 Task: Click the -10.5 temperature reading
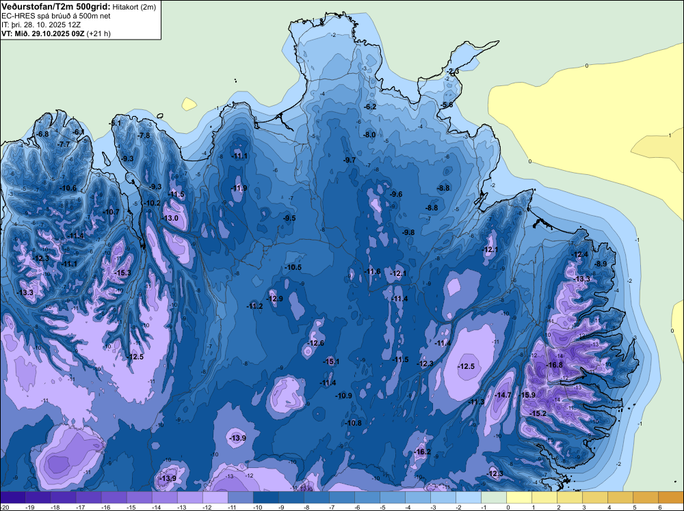pos(293,267)
